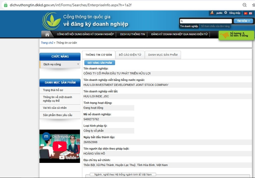The height and width of the screenshot is (178, 255).
Task: Switch language with the Vietnamese flag icon
Action: pyautogui.click(x=246, y=13)
